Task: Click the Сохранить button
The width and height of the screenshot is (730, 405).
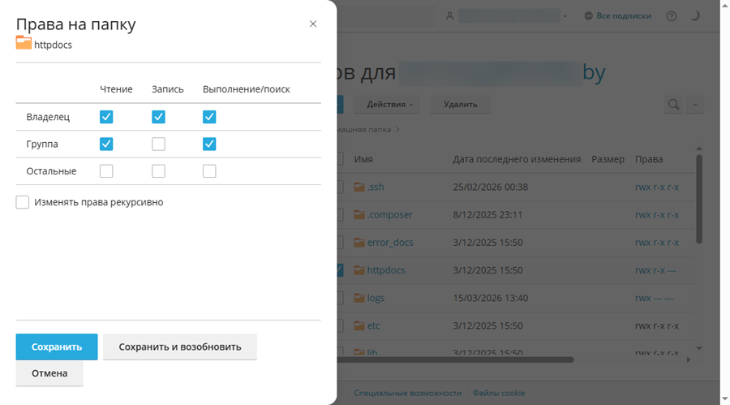Action: pos(57,347)
